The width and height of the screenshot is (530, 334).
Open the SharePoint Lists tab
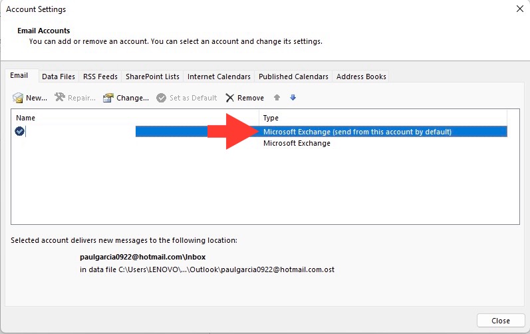152,77
